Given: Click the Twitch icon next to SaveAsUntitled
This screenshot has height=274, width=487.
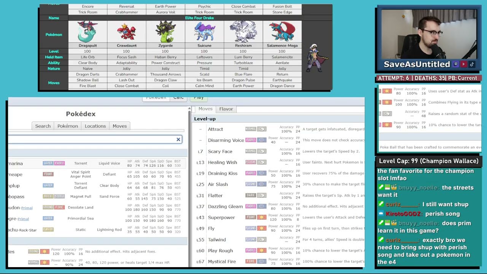Looking at the screenshot, I should (x=456, y=64).
